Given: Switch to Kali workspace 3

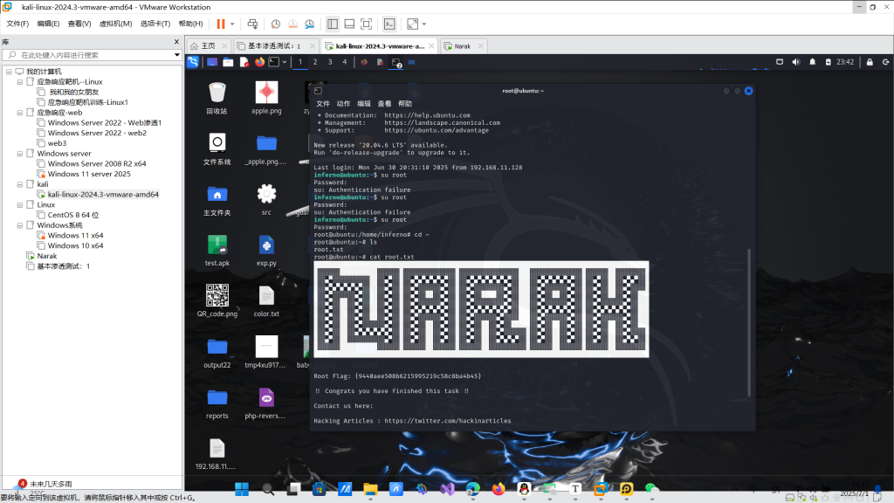Looking at the screenshot, I should click(x=330, y=62).
